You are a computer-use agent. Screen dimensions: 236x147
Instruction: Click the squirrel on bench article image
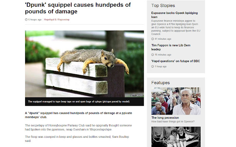coord(84,64)
